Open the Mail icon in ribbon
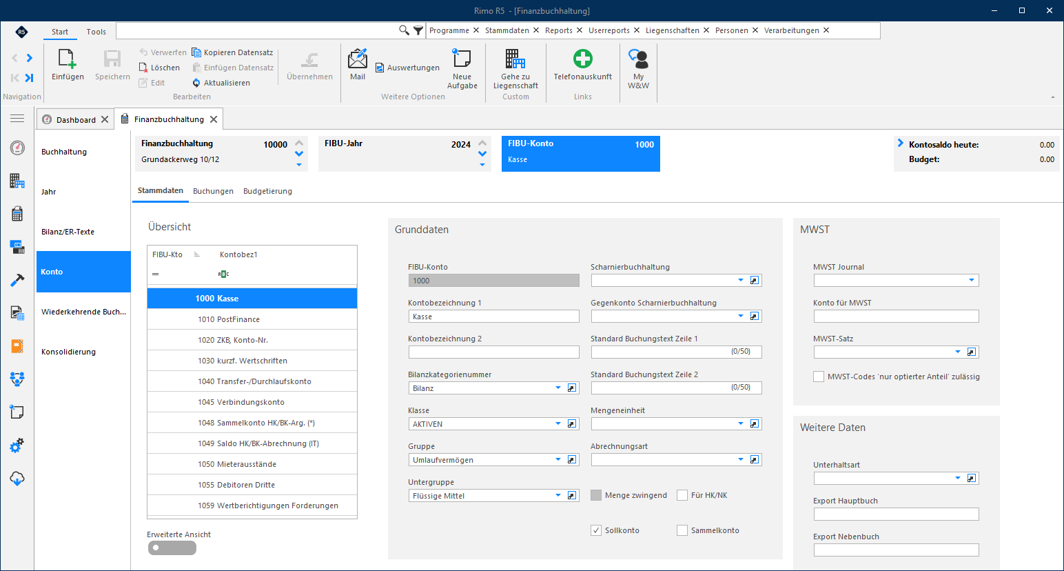Screen dimensions: 1064x571 (358, 59)
